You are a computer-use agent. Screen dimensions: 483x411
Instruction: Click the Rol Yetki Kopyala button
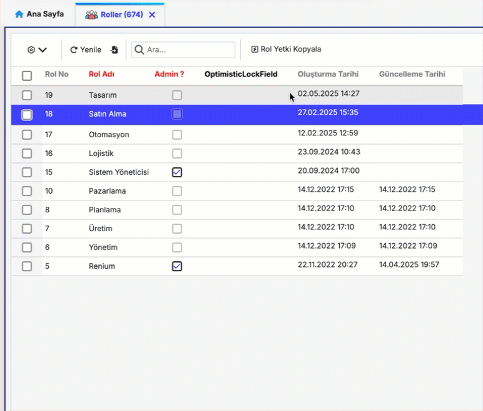[x=286, y=49]
